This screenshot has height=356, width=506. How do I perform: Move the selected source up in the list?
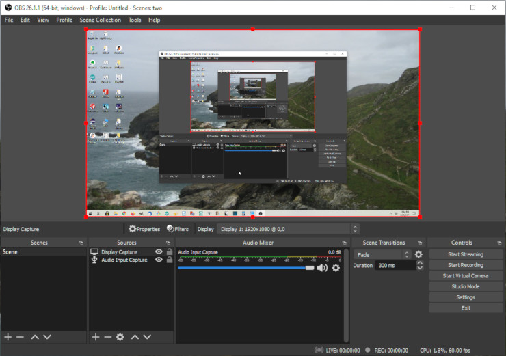click(135, 337)
